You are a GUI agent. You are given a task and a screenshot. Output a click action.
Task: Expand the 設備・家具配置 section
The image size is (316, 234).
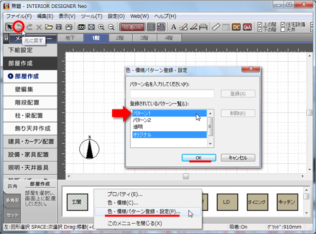click(x=32, y=155)
